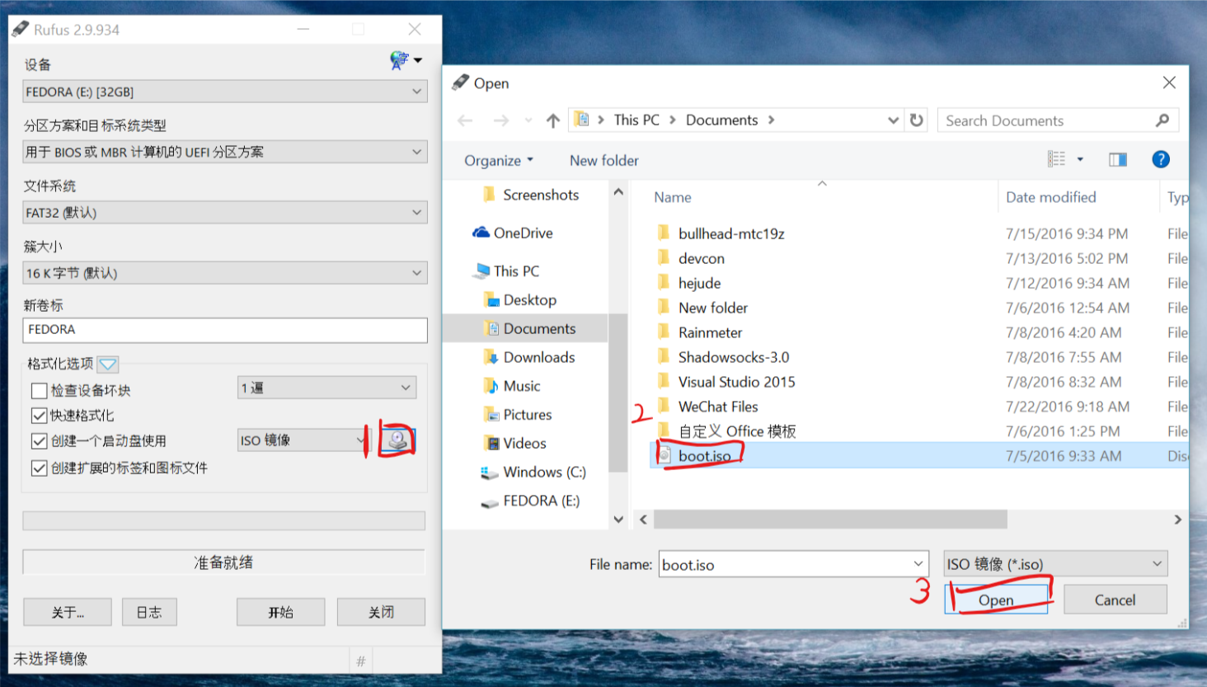The height and width of the screenshot is (687, 1207).
Task: Click the File name input field
Action: click(793, 564)
